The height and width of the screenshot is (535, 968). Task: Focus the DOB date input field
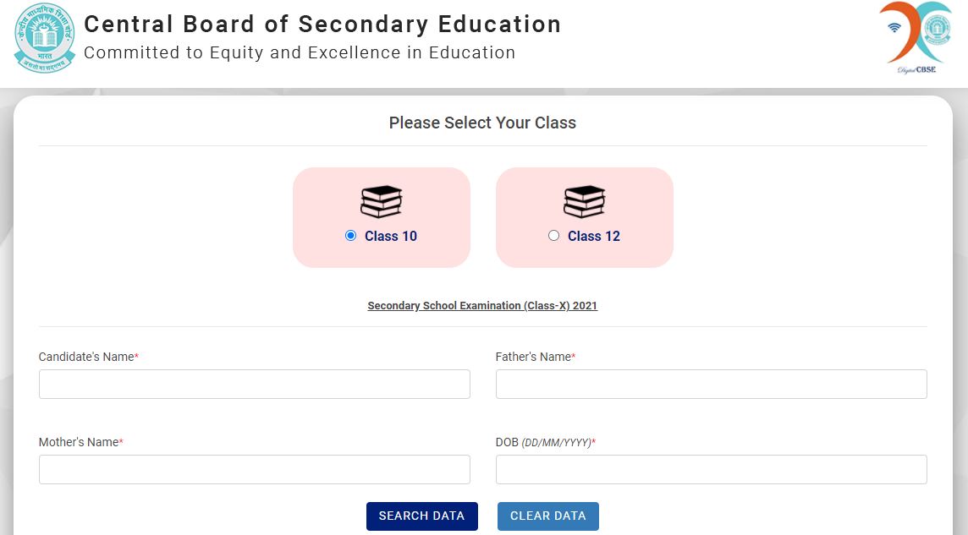click(x=711, y=470)
